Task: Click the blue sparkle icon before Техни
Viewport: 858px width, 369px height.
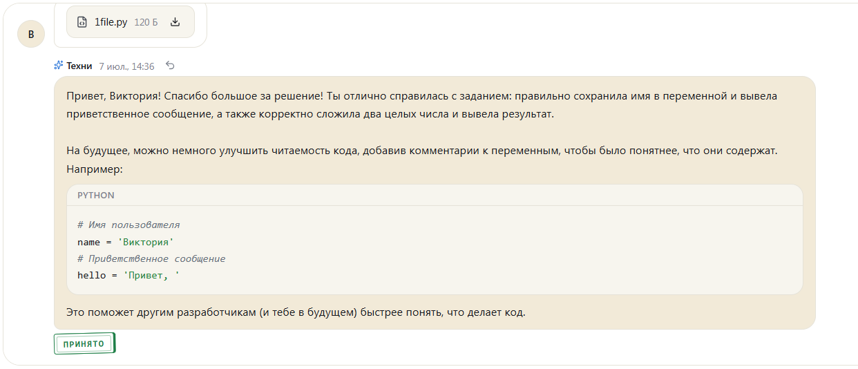Action: click(x=59, y=66)
